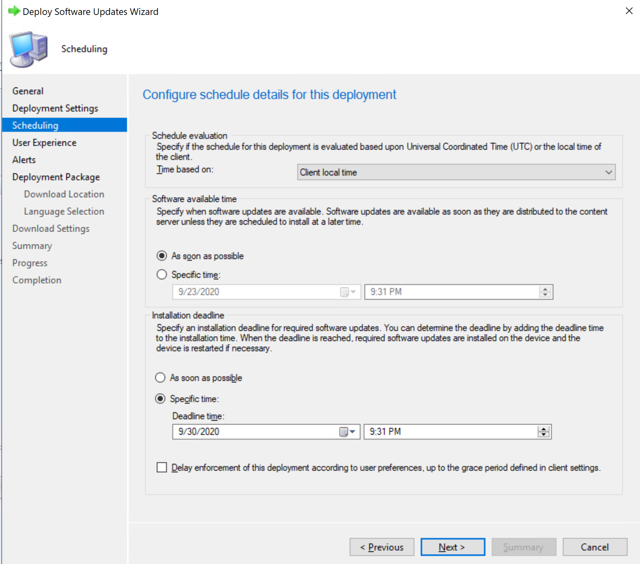Select As soon as possible for software availability
640x564 pixels.
(162, 256)
